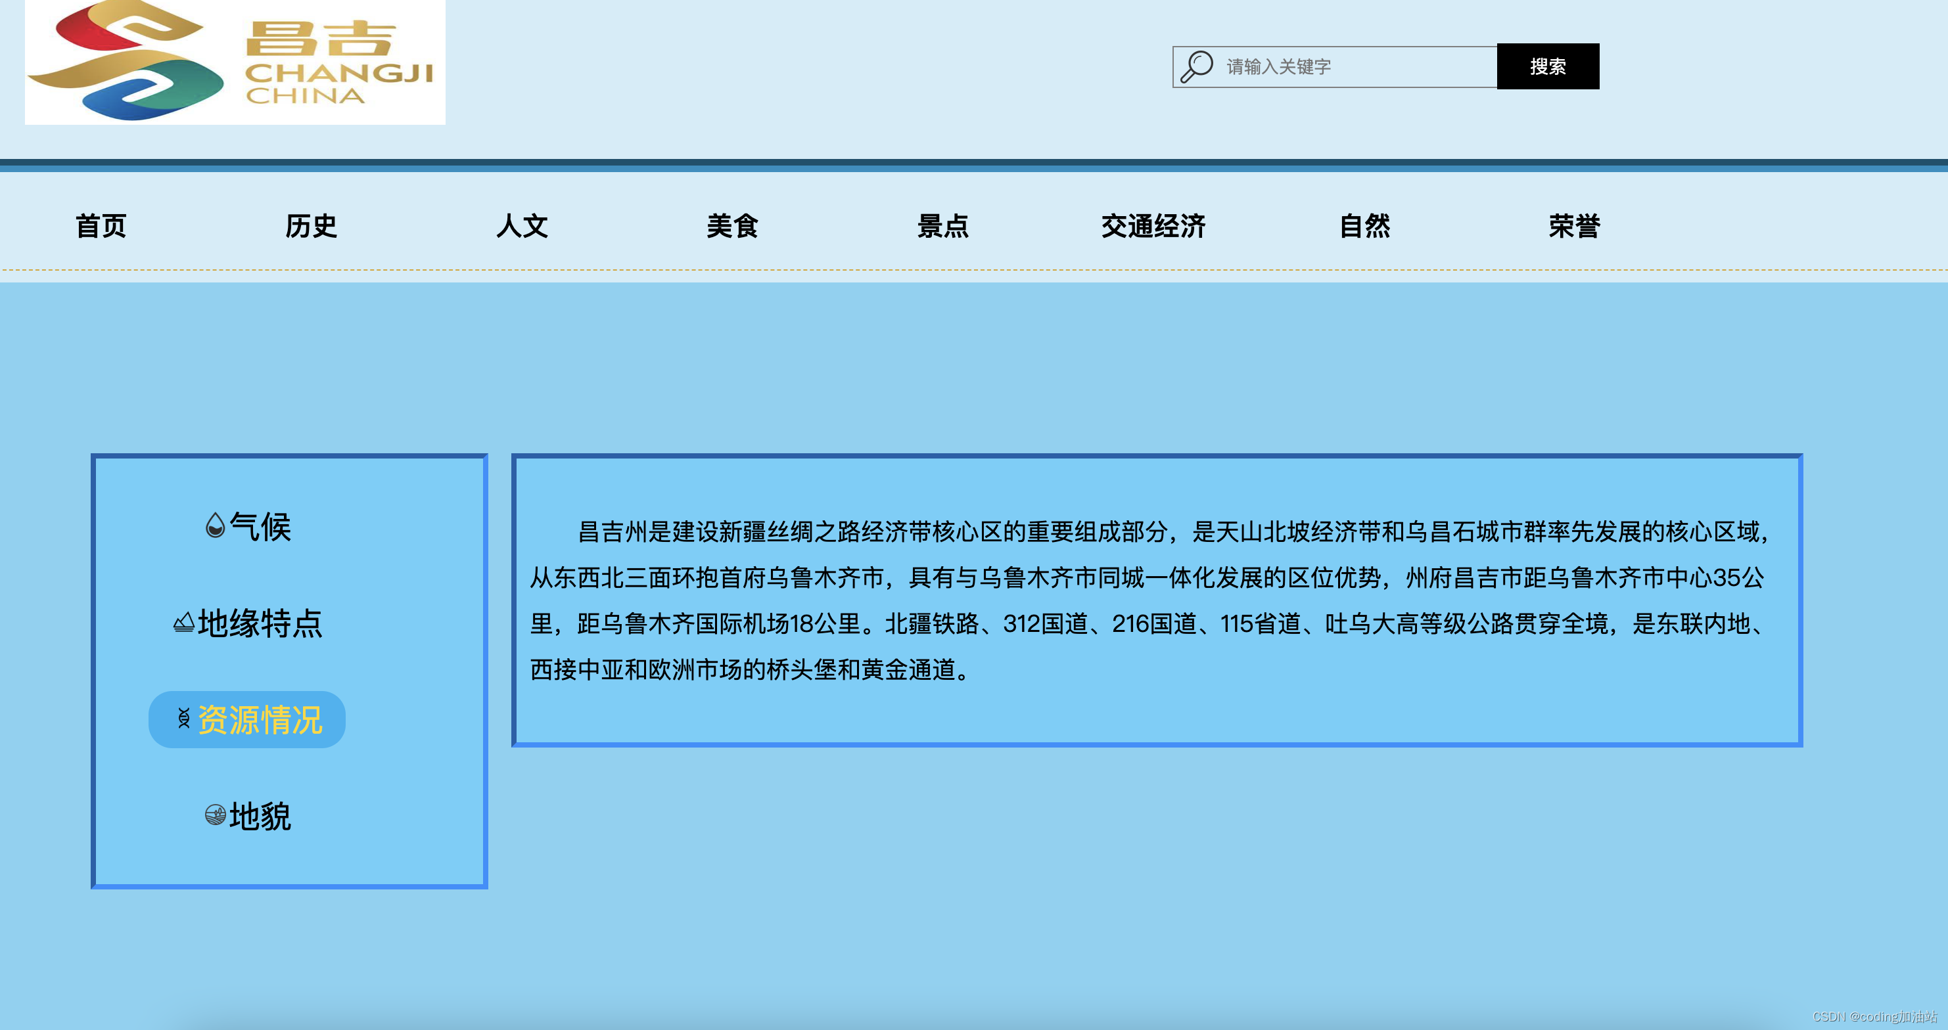Click the mountain icon beside 地缘特点
Image resolution: width=1948 pixels, height=1030 pixels.
(x=184, y=623)
